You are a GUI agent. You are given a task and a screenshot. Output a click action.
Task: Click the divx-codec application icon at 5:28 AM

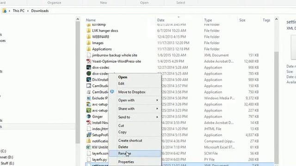(x=88, y=67)
